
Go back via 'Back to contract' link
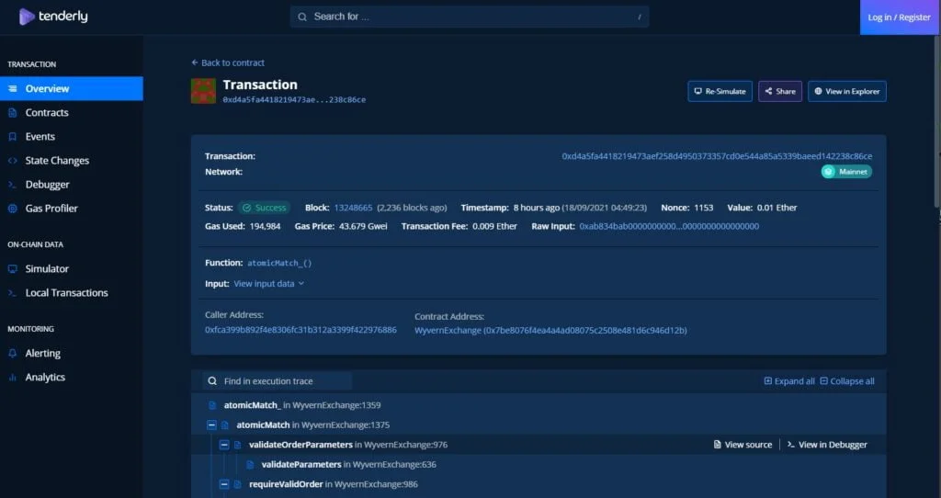click(228, 62)
